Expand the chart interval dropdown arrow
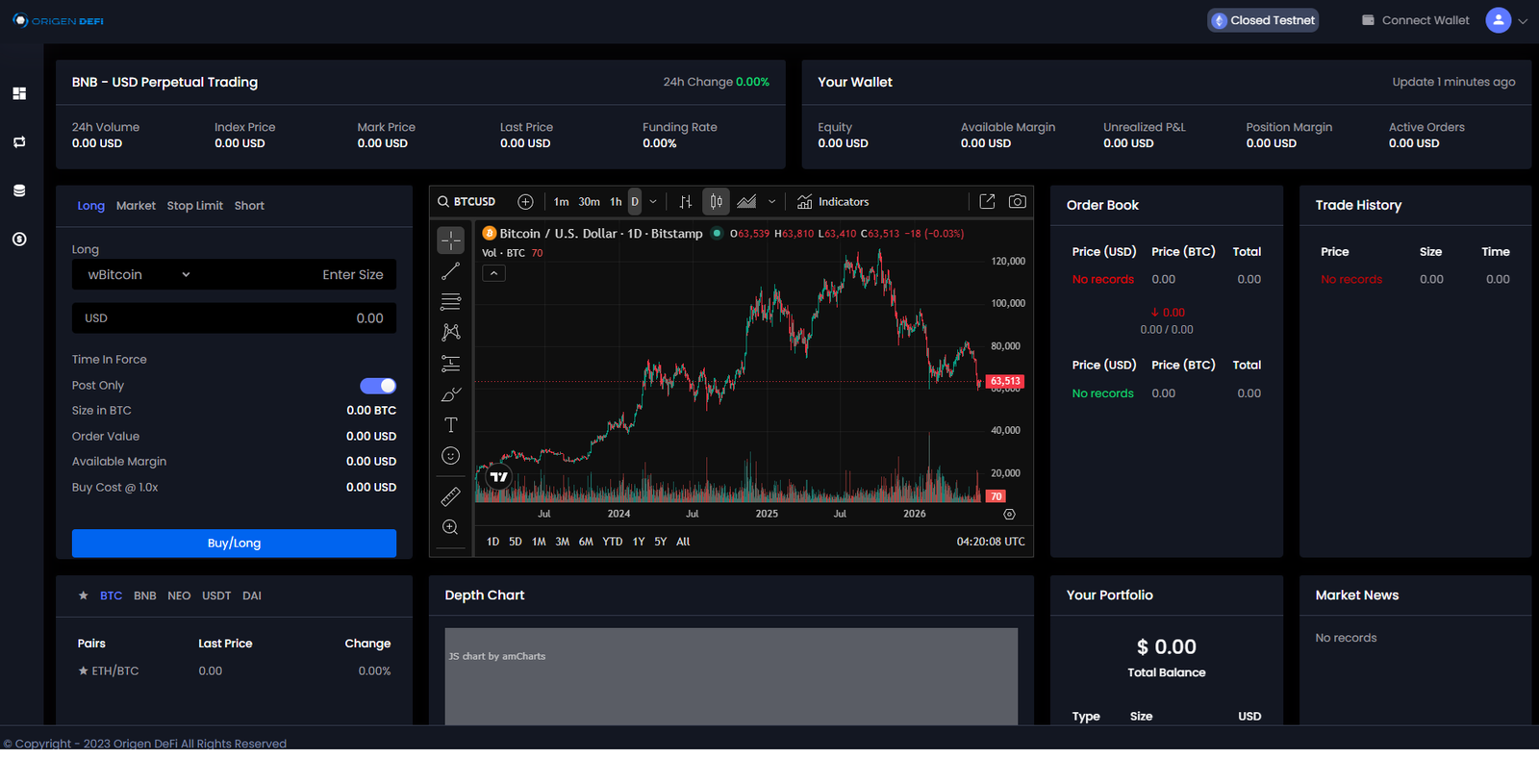Viewport: 1539px width, 759px height. click(x=653, y=201)
